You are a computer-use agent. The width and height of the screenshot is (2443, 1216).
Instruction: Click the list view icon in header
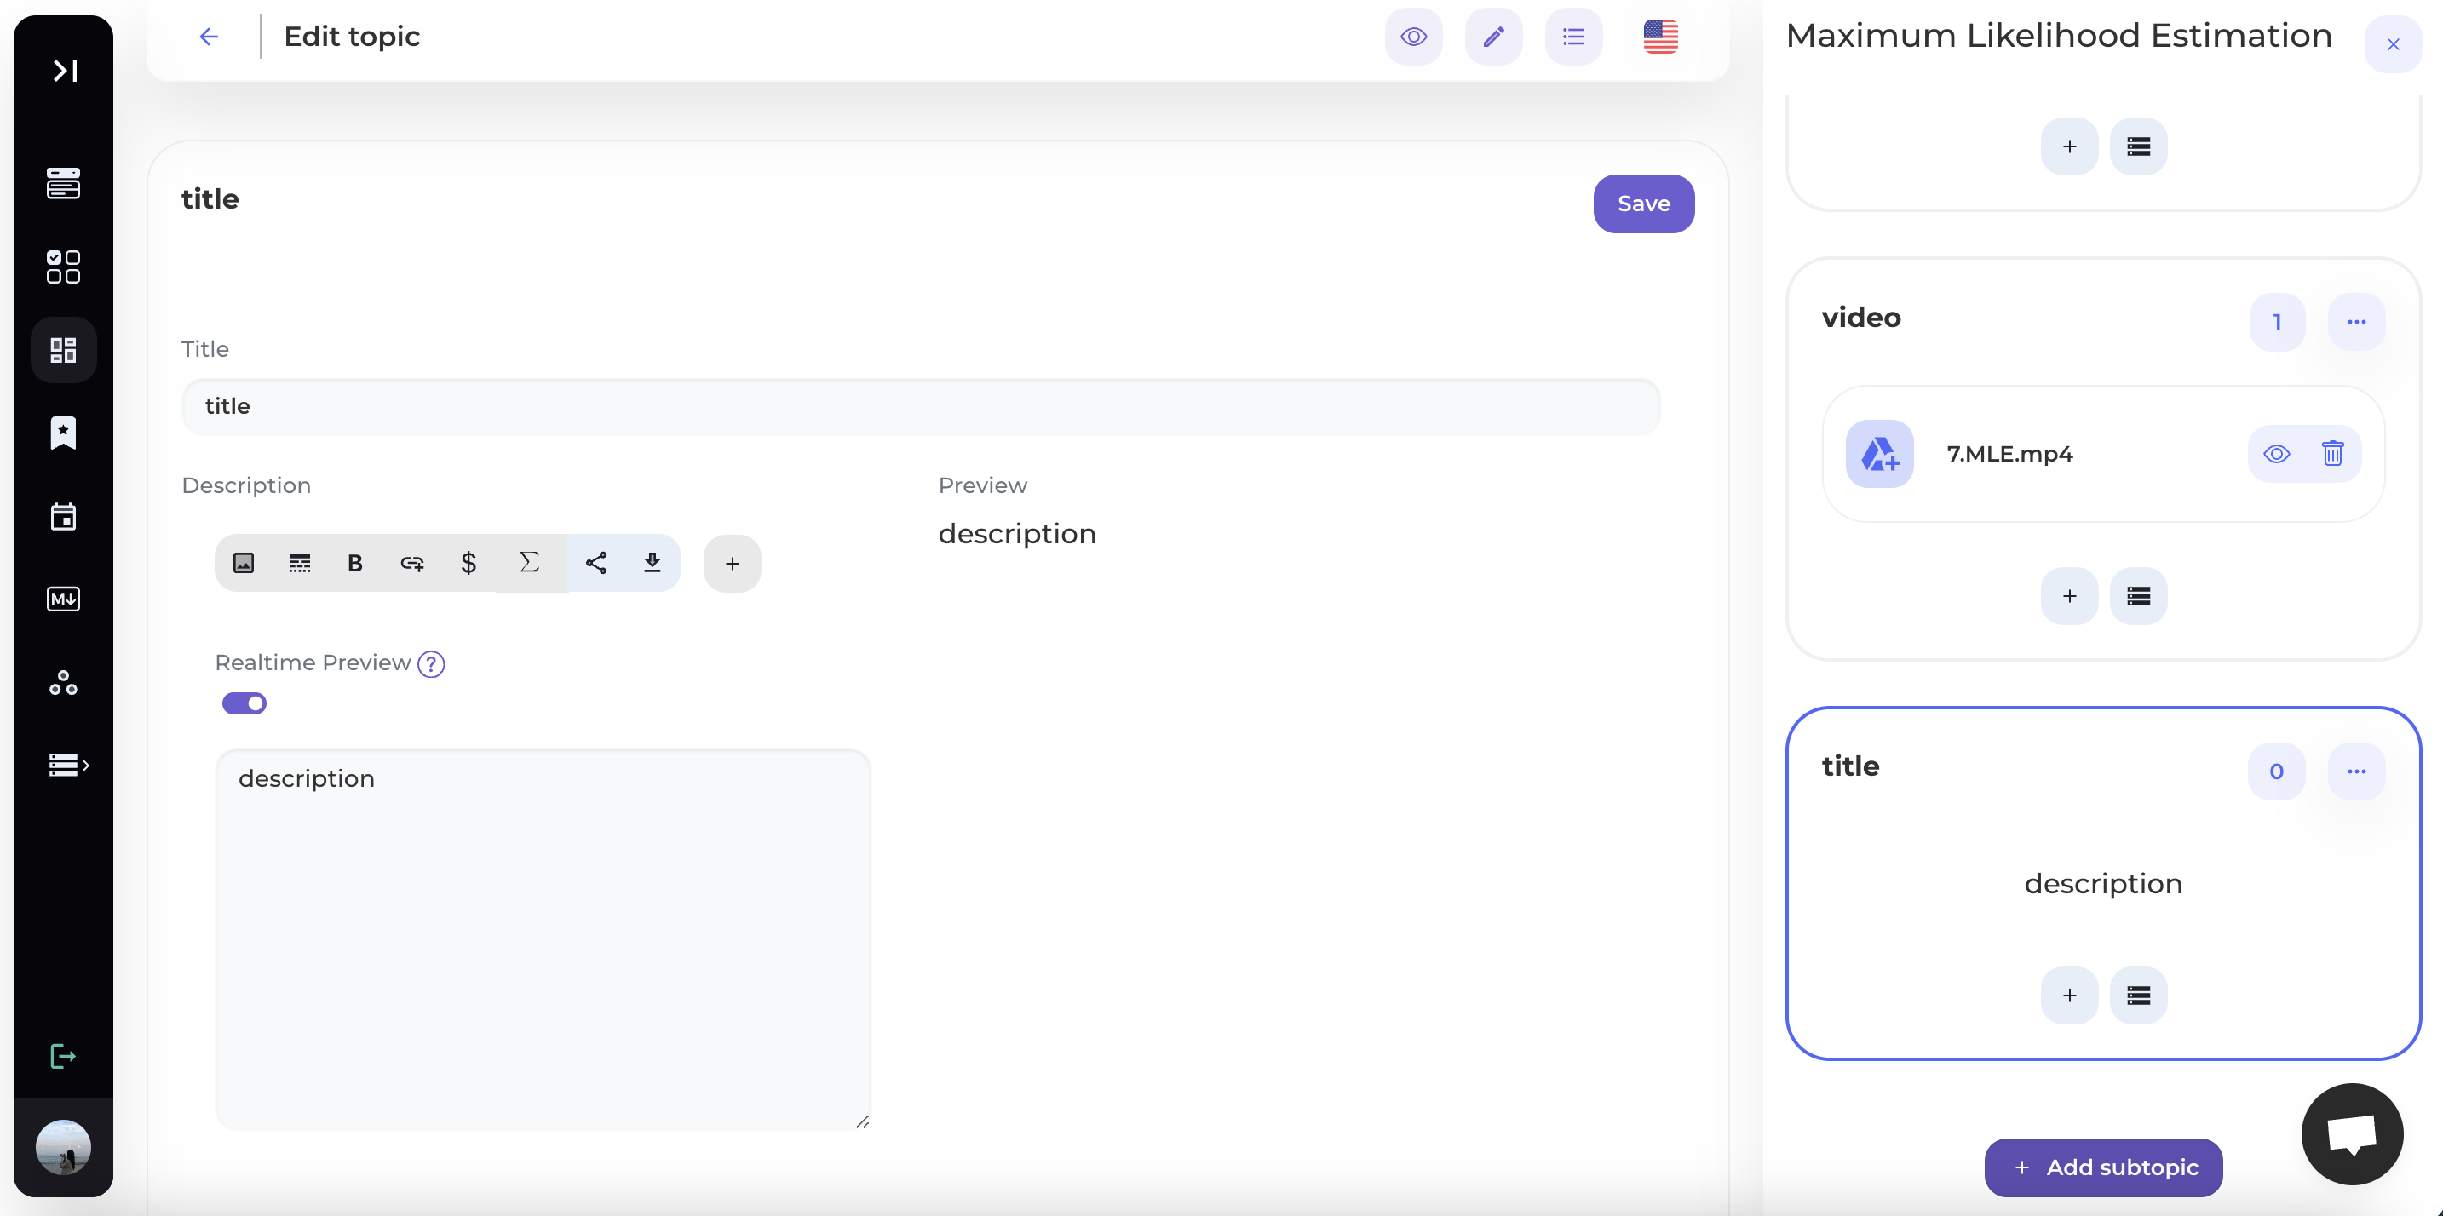(1573, 36)
